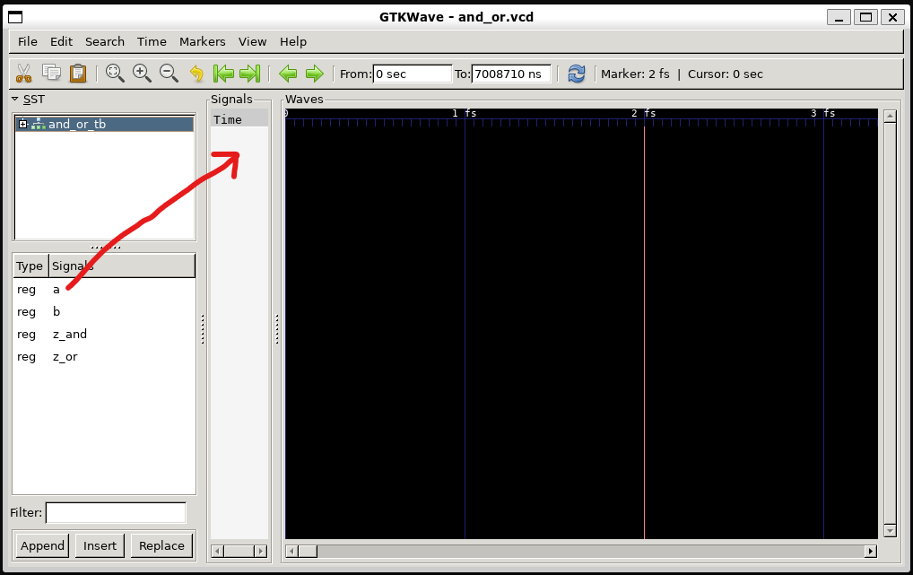Click the 3 fs label on time ruler
The height and width of the screenshot is (575, 913).
(823, 113)
